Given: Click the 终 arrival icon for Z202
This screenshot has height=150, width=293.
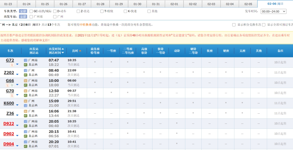Looking at the screenshot, I should pyautogui.click(x=26, y=75).
